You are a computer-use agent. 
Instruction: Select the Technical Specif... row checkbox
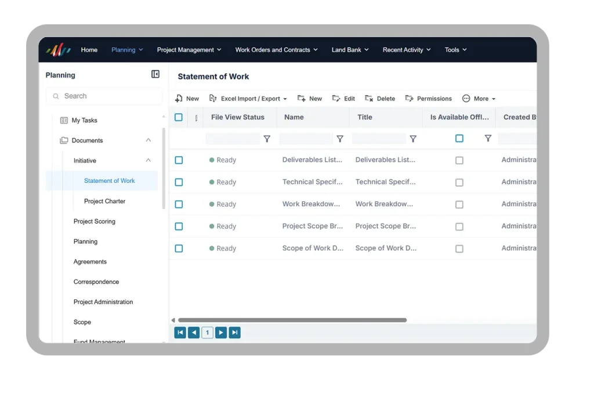[179, 182]
